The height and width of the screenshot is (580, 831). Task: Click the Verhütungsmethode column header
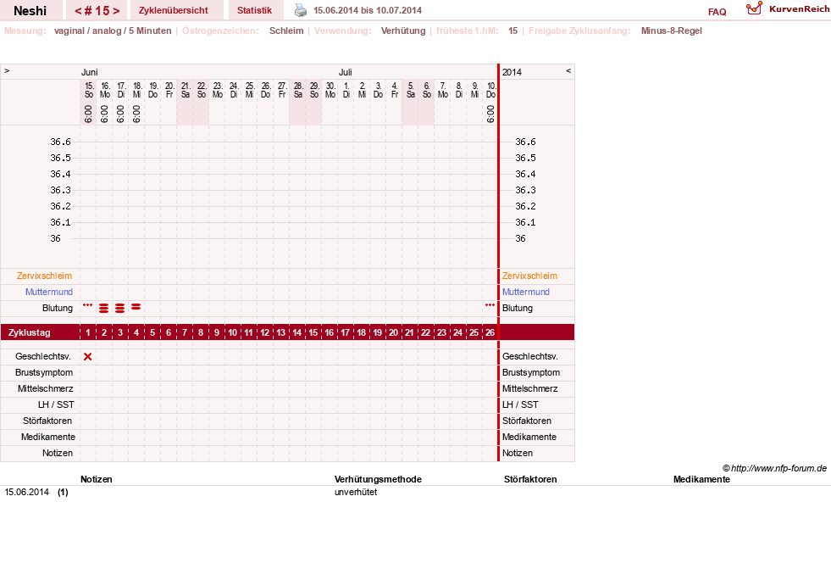point(378,479)
